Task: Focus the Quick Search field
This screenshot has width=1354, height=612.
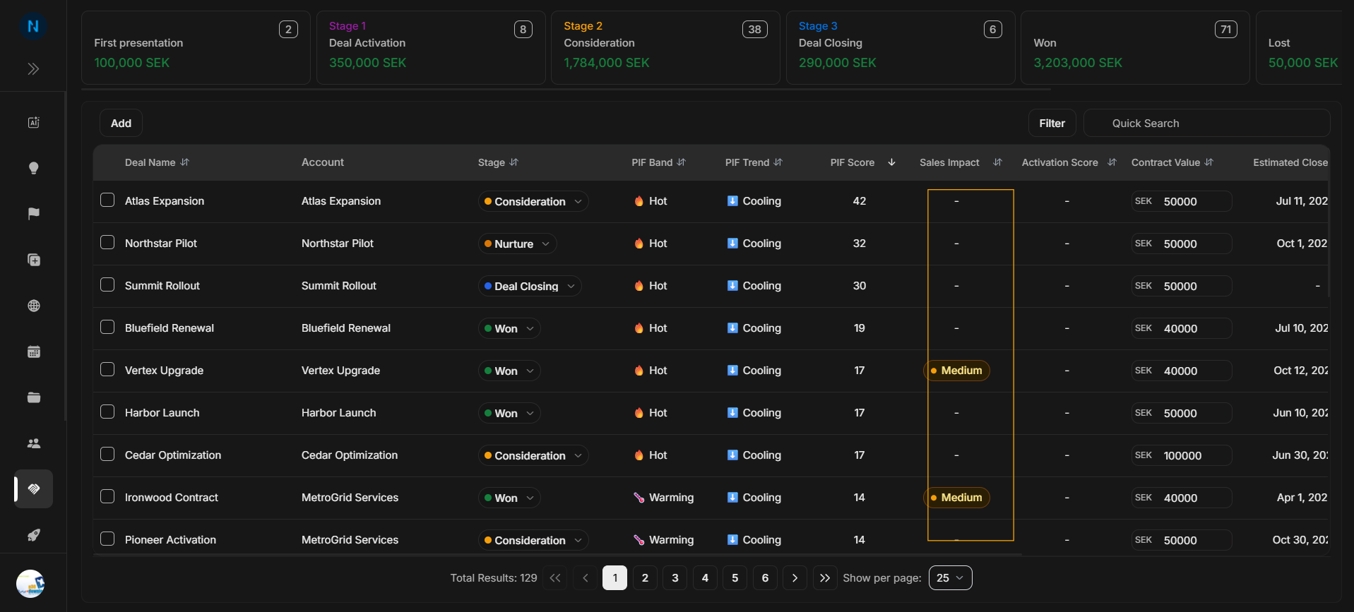Action: pos(1206,123)
